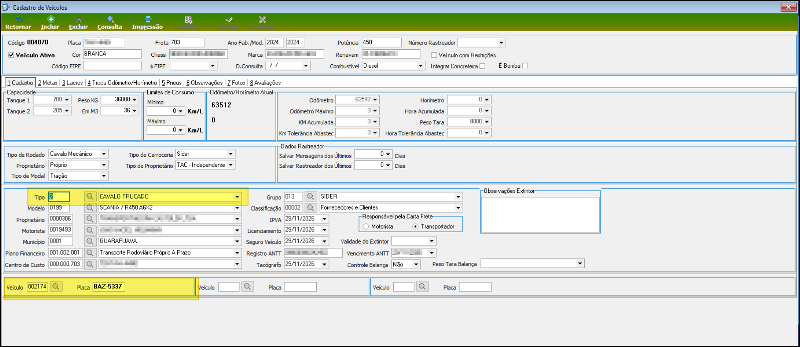Check the É Bomba checkbox
Image resolution: width=800 pixels, height=347 pixels.
(525, 66)
